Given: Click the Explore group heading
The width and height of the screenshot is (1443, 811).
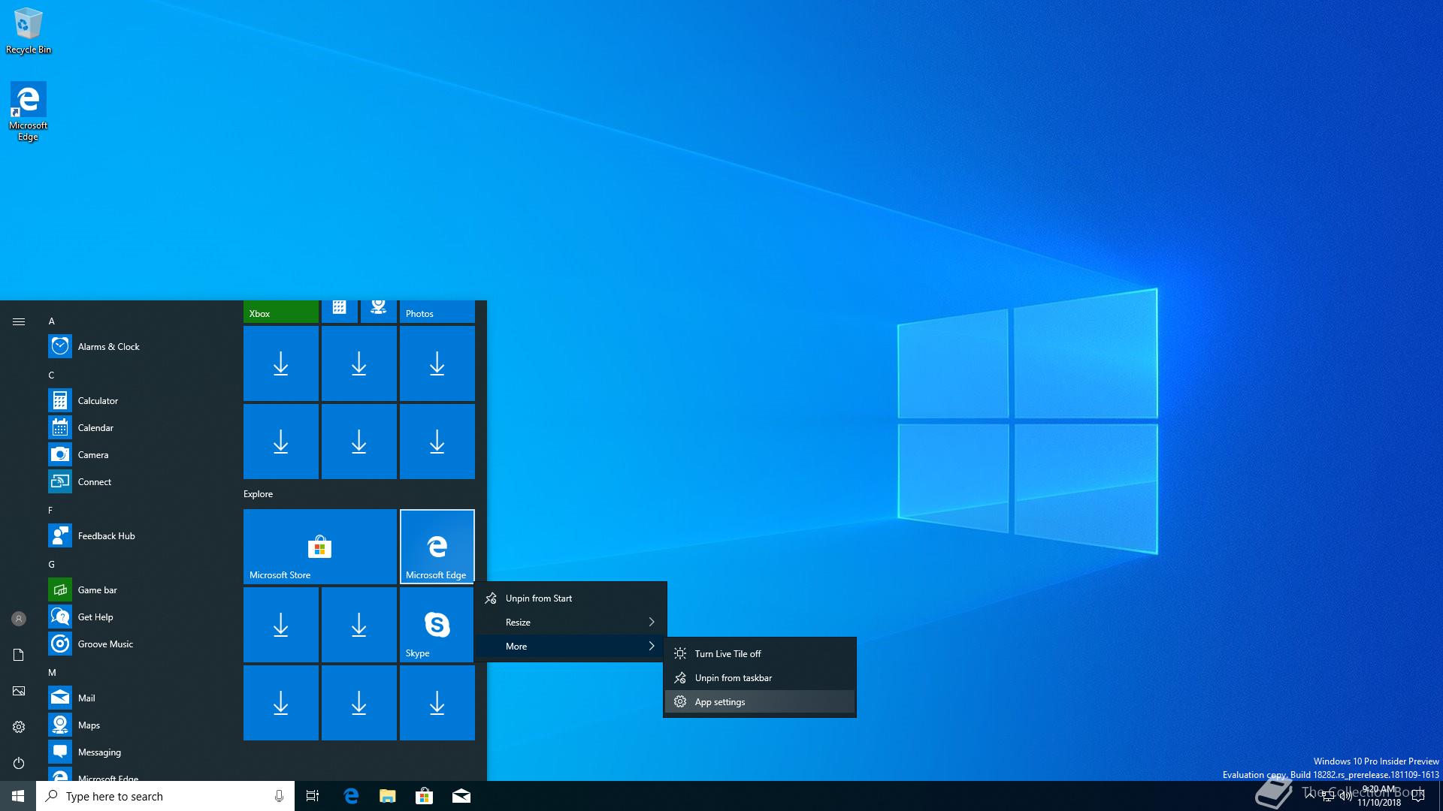Looking at the screenshot, I should 258,493.
